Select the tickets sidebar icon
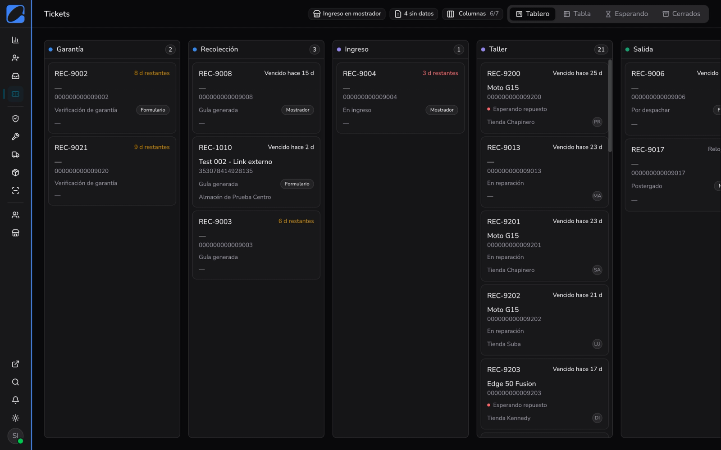 click(15, 94)
